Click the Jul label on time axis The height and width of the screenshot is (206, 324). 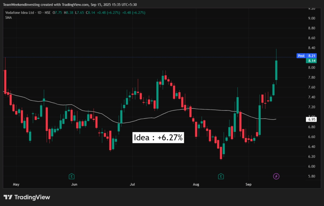pos(132,184)
